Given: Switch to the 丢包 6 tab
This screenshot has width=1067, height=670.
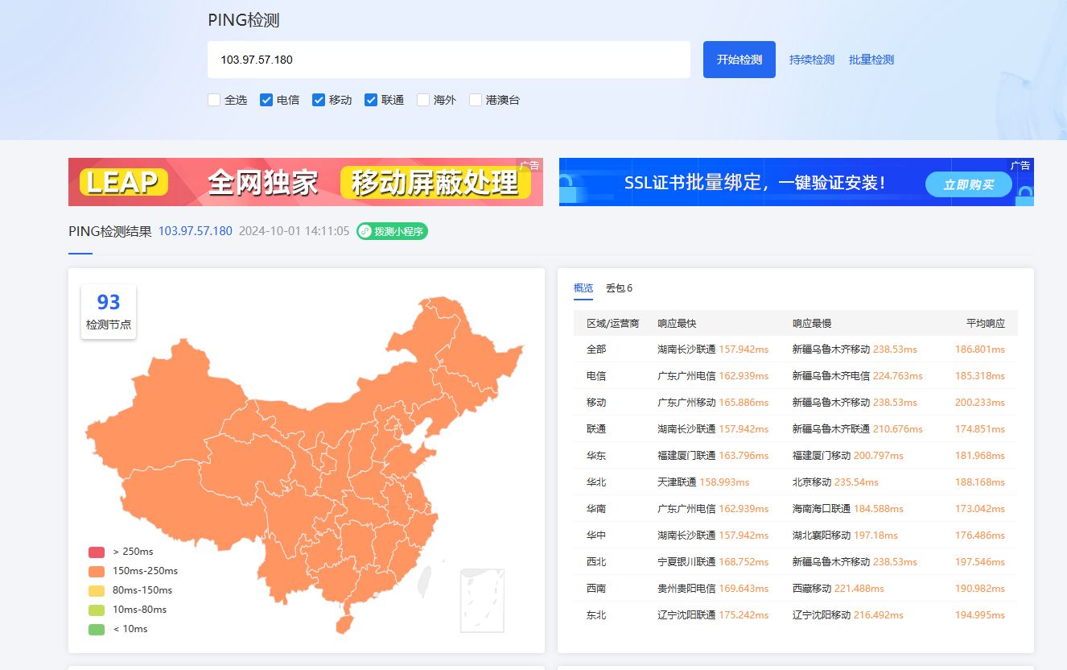Looking at the screenshot, I should [620, 288].
